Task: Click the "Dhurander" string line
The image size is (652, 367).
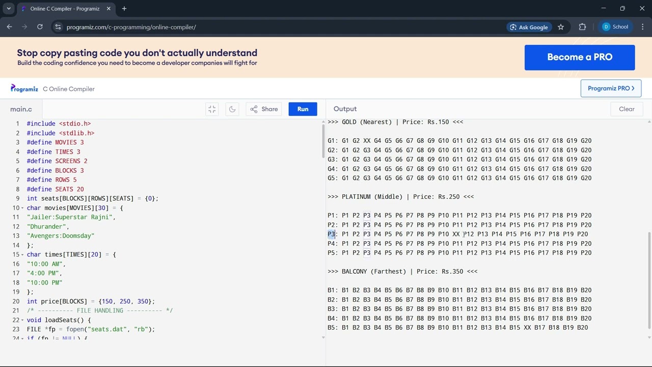Action: click(48, 226)
